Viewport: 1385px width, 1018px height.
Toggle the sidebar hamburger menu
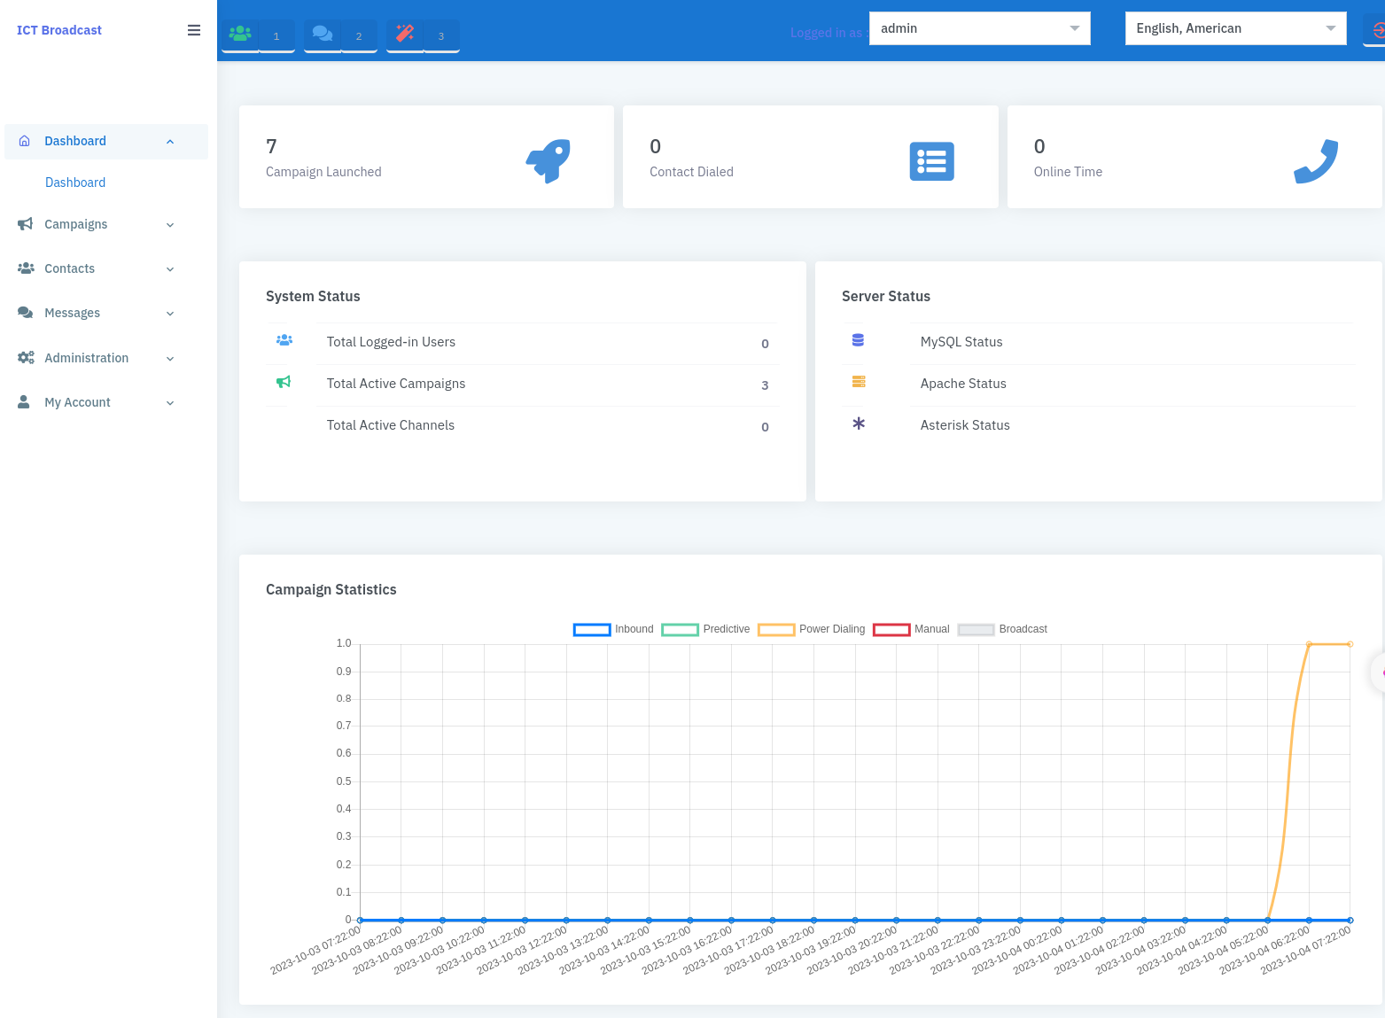(194, 30)
